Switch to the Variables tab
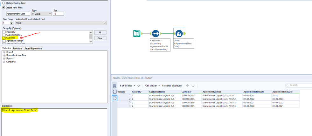Image resolution: width=312 pixels, height=136 pixels. pyautogui.click(x=6, y=48)
